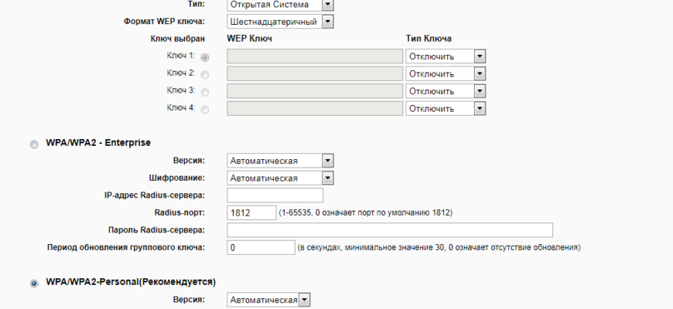Click the WEP key field for Ключ 3
The image size is (673, 309).
[x=315, y=91]
